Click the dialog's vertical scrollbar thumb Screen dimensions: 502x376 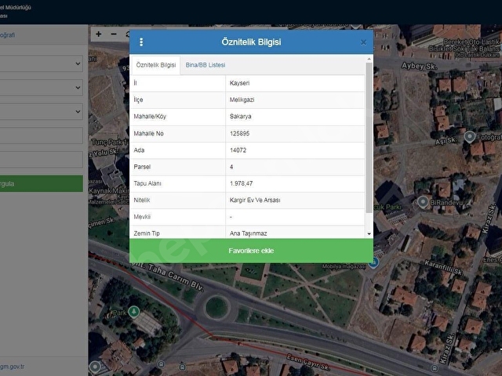[369, 138]
